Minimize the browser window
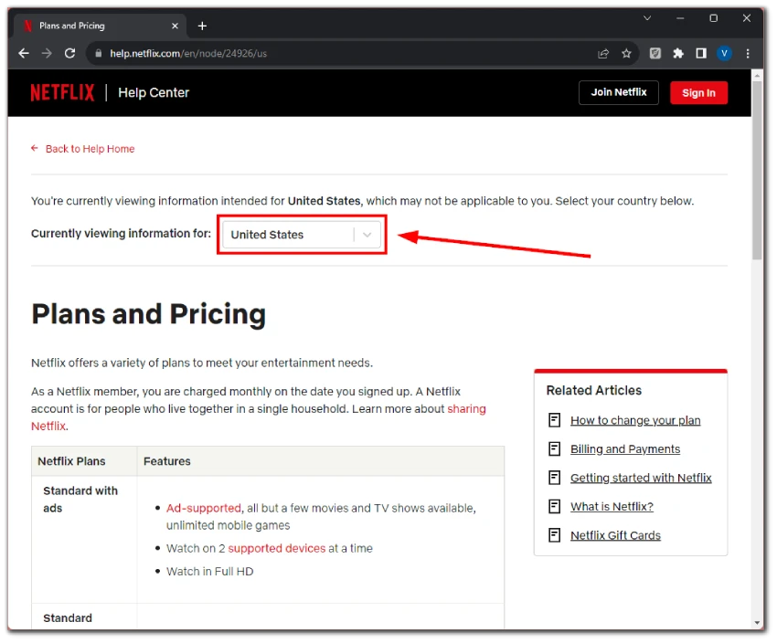This screenshot has width=777, height=643. pyautogui.click(x=680, y=18)
